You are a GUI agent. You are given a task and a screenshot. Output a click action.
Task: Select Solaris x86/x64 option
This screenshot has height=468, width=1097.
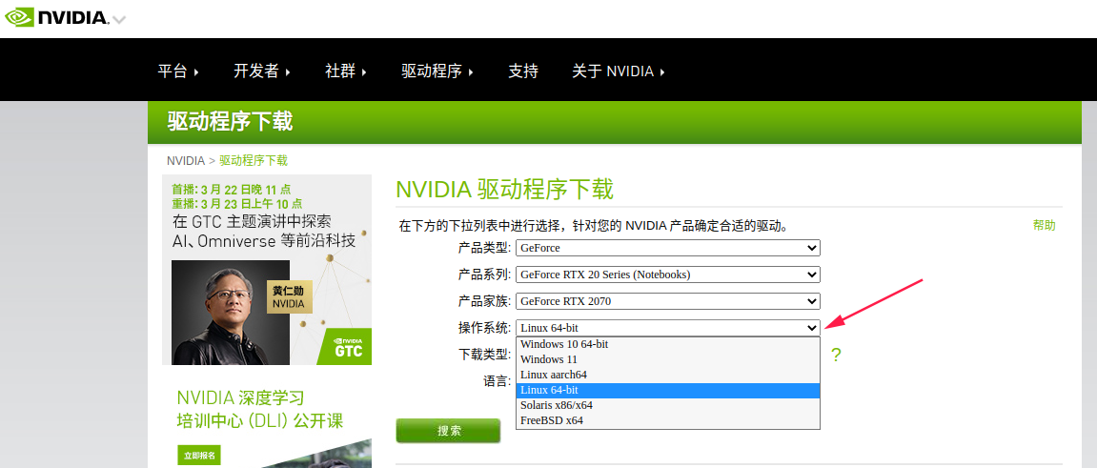(667, 406)
